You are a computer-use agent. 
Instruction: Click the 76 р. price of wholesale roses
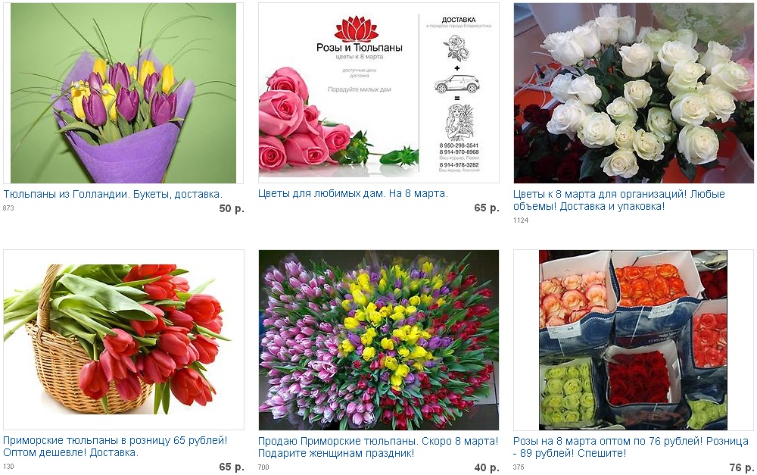click(742, 467)
